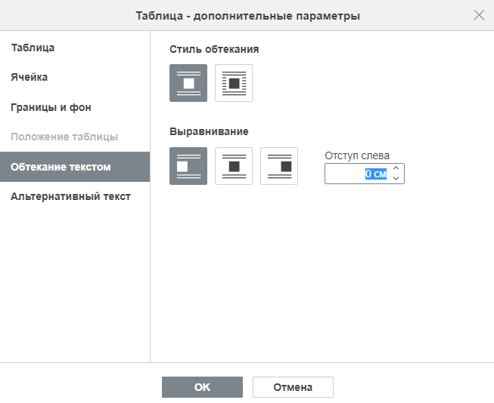Choose left table alignment icon
This screenshot has width=494, height=403.
[188, 166]
